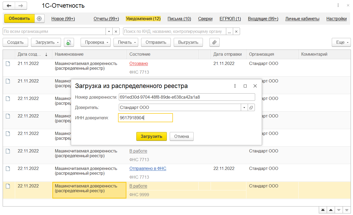Open the Проверка dropdown menu
Viewport: 353px width, 215px height.
pyautogui.click(x=96, y=42)
